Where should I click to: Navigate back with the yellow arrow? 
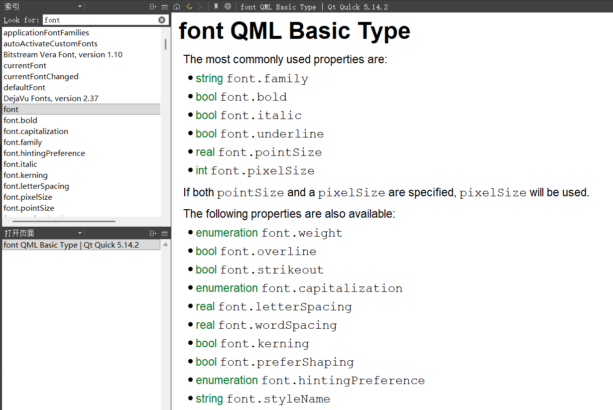tap(189, 6)
